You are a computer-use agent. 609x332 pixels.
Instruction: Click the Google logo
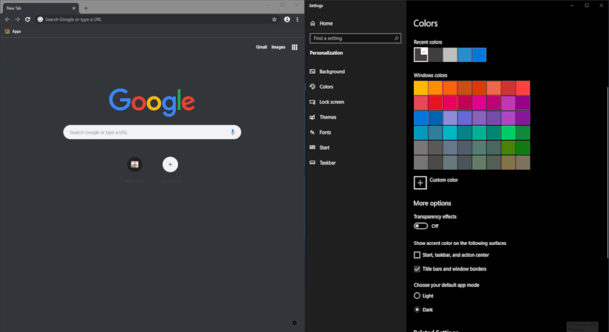pos(152,102)
